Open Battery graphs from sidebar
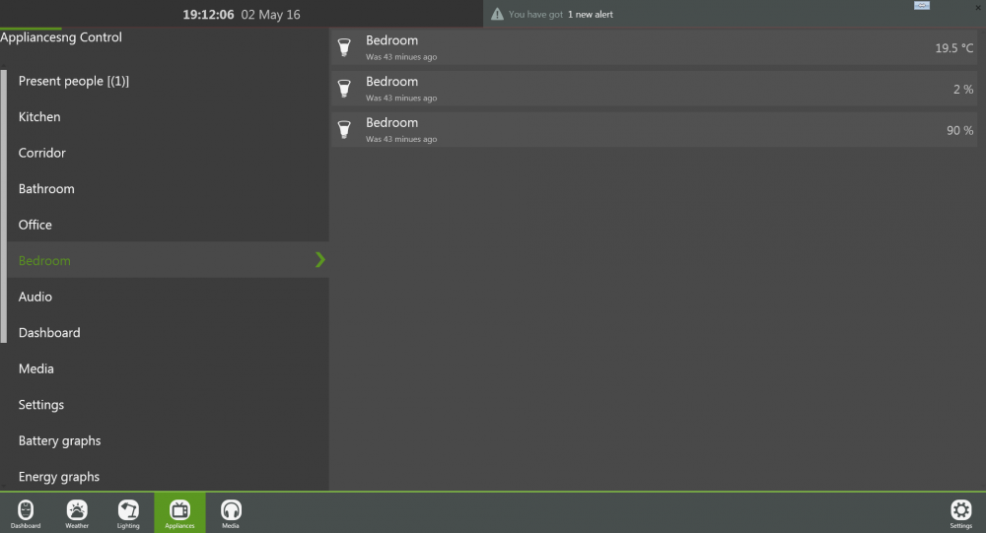Viewport: 986px width, 533px height. [59, 440]
